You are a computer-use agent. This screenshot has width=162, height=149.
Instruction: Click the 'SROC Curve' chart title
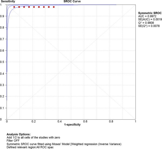pos(72,1)
